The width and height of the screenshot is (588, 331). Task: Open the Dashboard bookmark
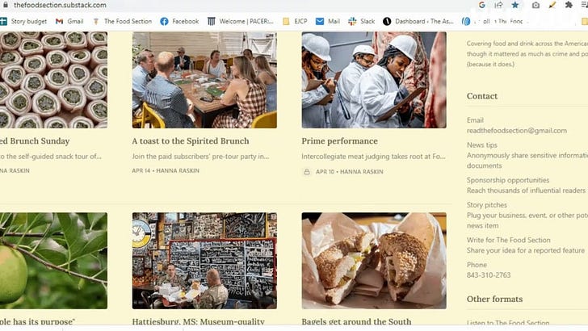[x=418, y=21]
